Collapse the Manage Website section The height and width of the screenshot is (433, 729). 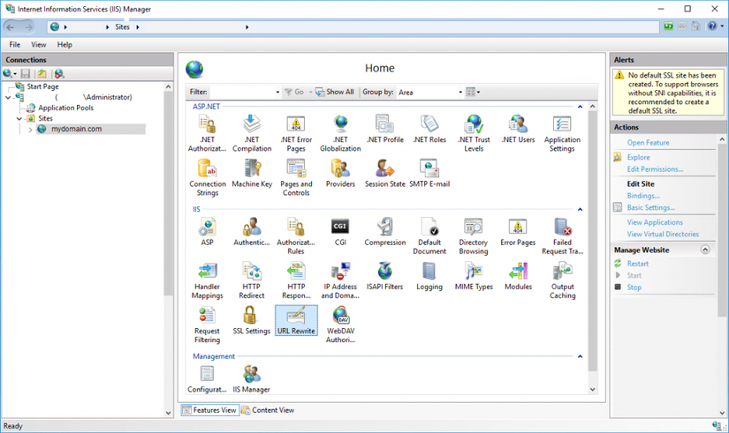click(x=705, y=250)
